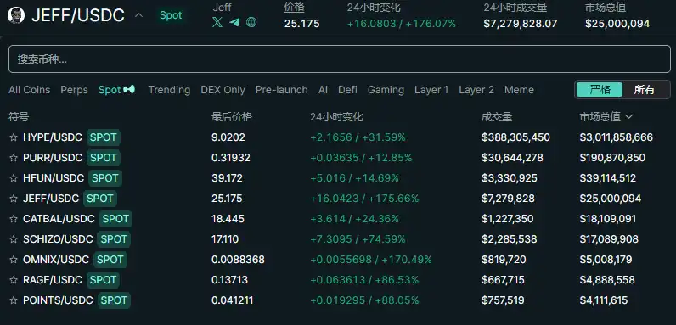Star the POINTS/USDC row
676x325 pixels.
tap(14, 300)
